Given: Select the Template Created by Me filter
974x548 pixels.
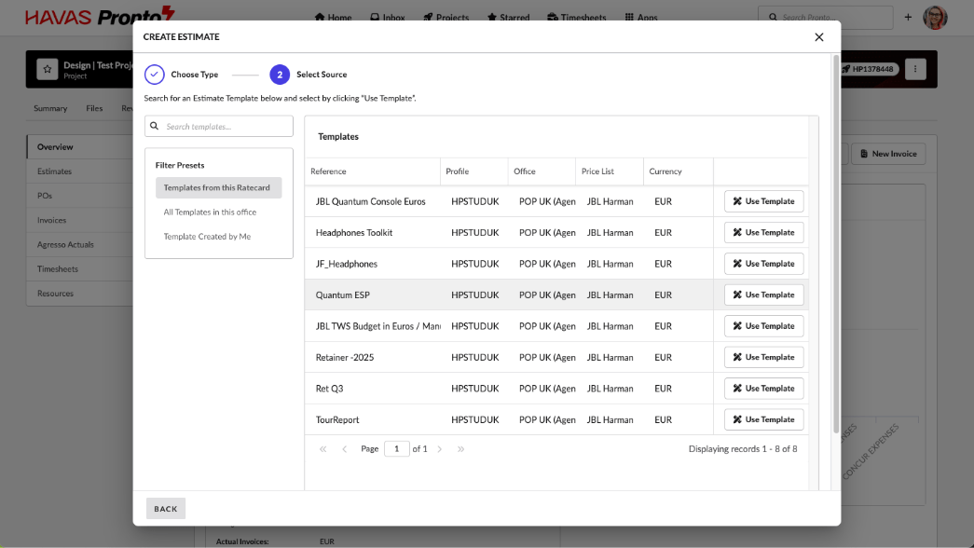Looking at the screenshot, I should [207, 237].
